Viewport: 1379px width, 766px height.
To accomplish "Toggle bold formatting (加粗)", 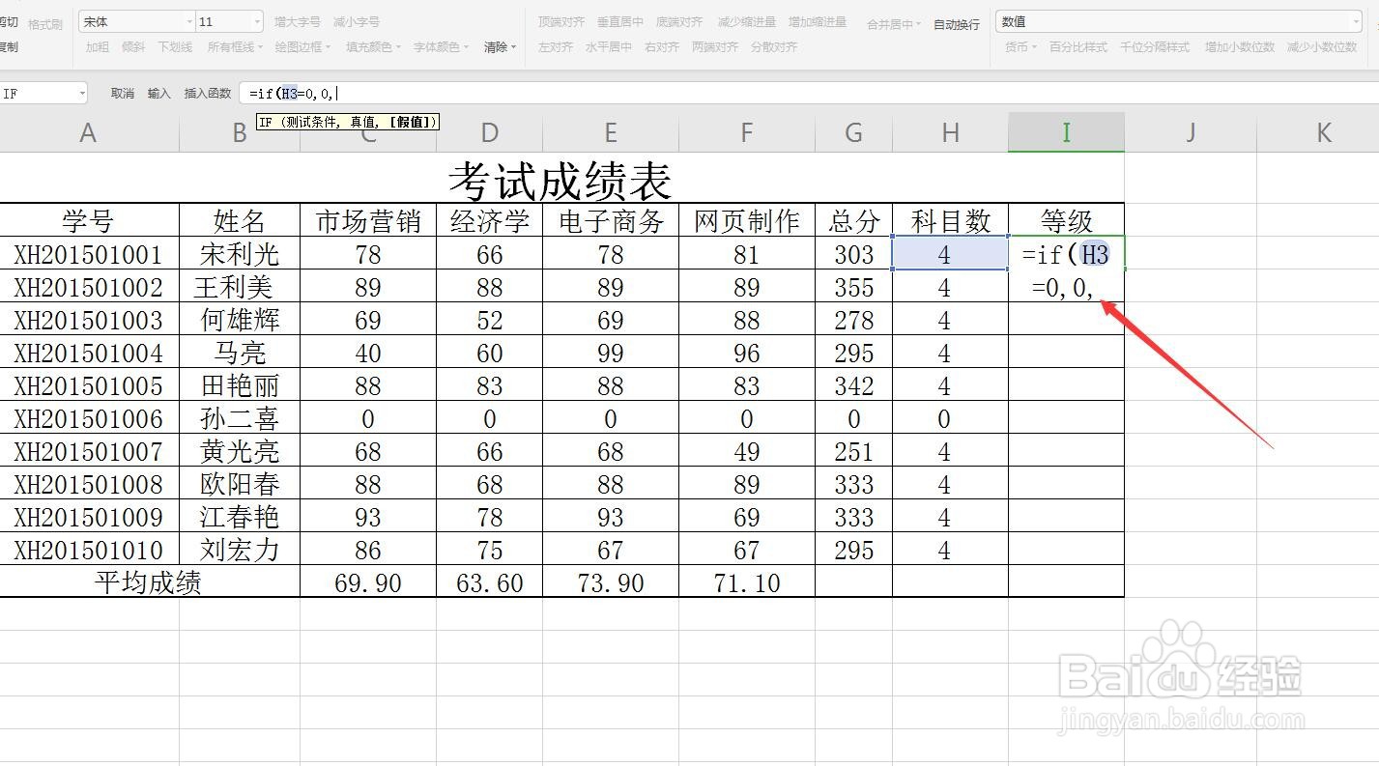I will pyautogui.click(x=96, y=45).
